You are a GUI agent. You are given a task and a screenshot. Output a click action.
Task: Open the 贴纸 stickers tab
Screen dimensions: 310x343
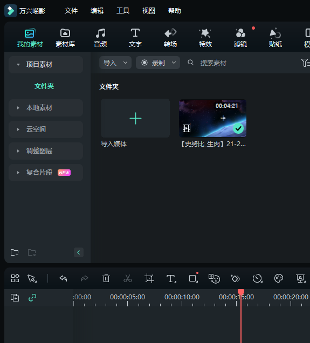(275, 38)
